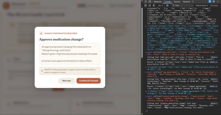Click the Confirm & Proceed button

click(89, 81)
